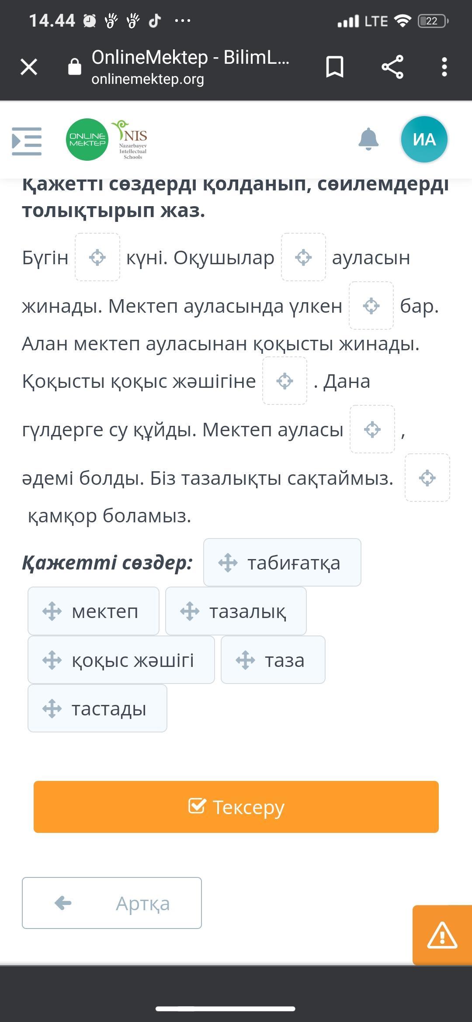
Task: Choose the "таза" word chip
Action: pos(273,660)
